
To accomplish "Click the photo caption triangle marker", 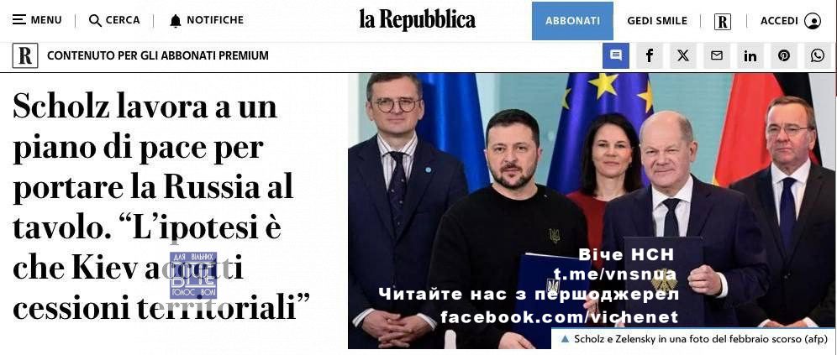I will point(564,339).
